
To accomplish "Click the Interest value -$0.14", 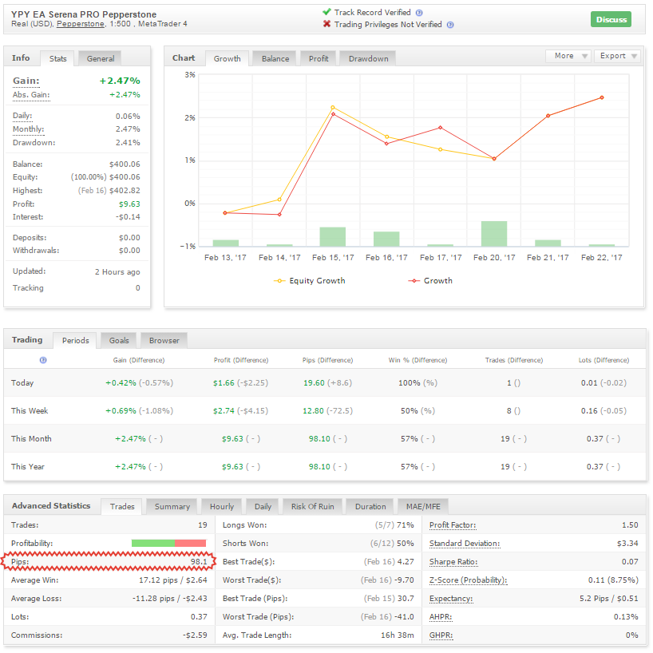I will [x=128, y=217].
